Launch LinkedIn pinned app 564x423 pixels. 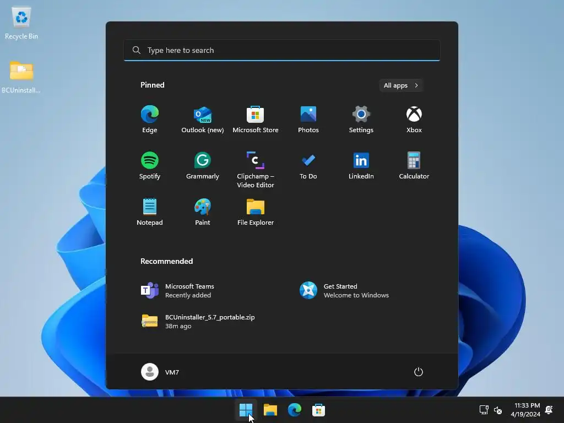(x=361, y=165)
